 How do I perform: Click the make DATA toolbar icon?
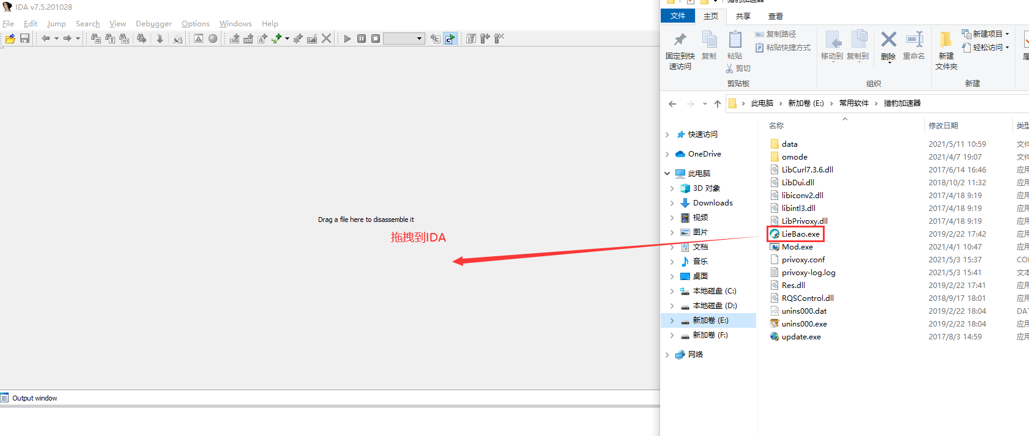point(248,39)
